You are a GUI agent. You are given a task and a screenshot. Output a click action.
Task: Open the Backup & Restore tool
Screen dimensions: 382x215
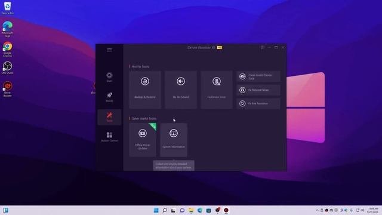145,90
